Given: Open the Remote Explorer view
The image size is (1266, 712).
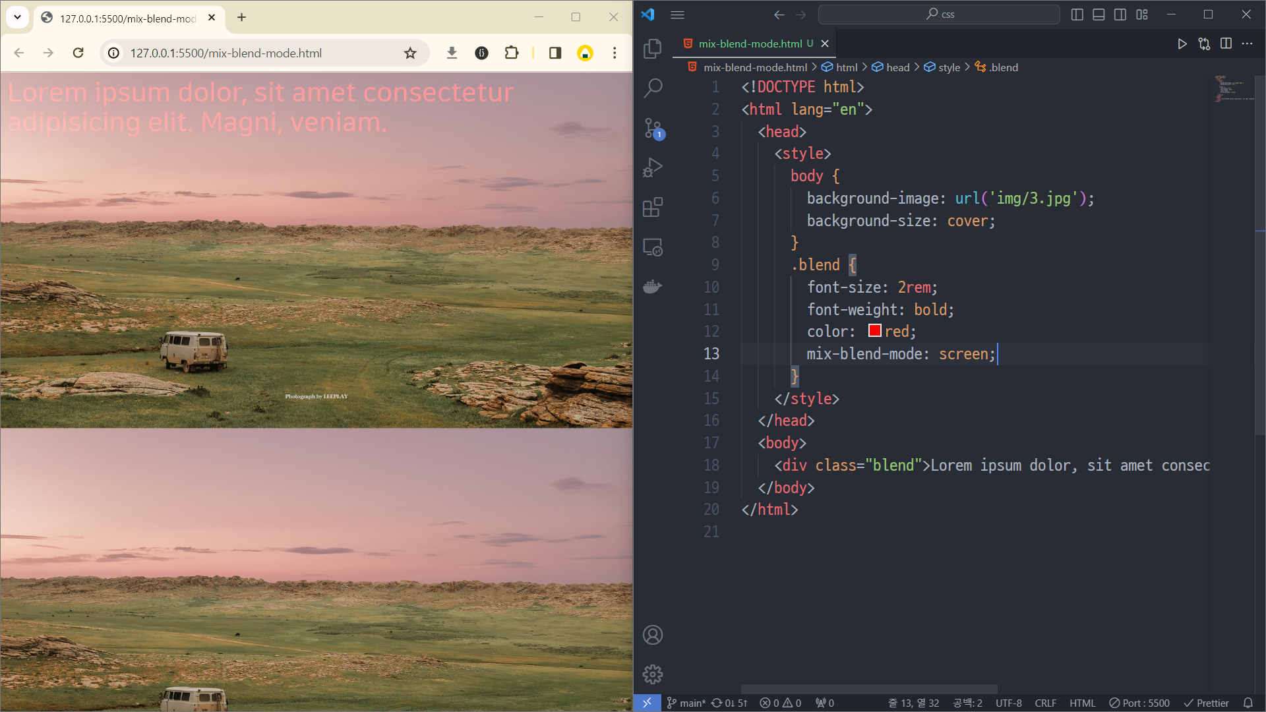Looking at the screenshot, I should pos(652,247).
